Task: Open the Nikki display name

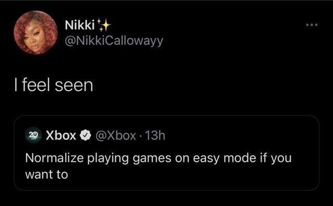Action: [79, 26]
